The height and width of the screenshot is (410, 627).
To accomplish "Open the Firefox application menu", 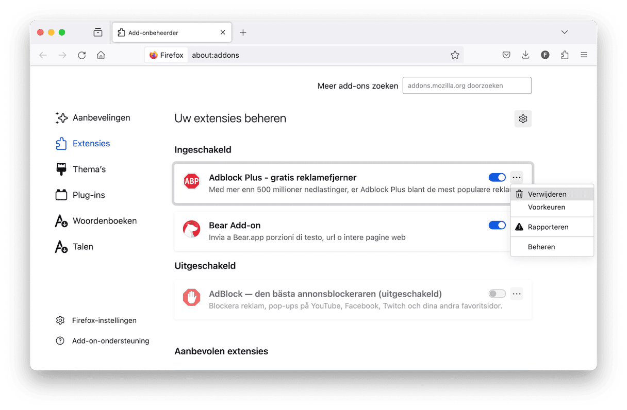I will tap(584, 55).
